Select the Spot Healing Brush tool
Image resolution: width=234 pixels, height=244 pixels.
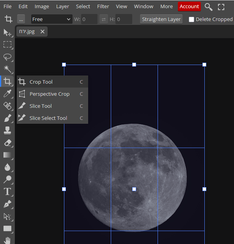[x=7, y=106]
